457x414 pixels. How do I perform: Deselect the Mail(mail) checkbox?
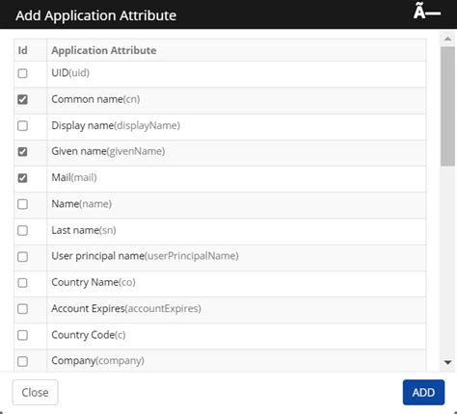[x=22, y=178]
